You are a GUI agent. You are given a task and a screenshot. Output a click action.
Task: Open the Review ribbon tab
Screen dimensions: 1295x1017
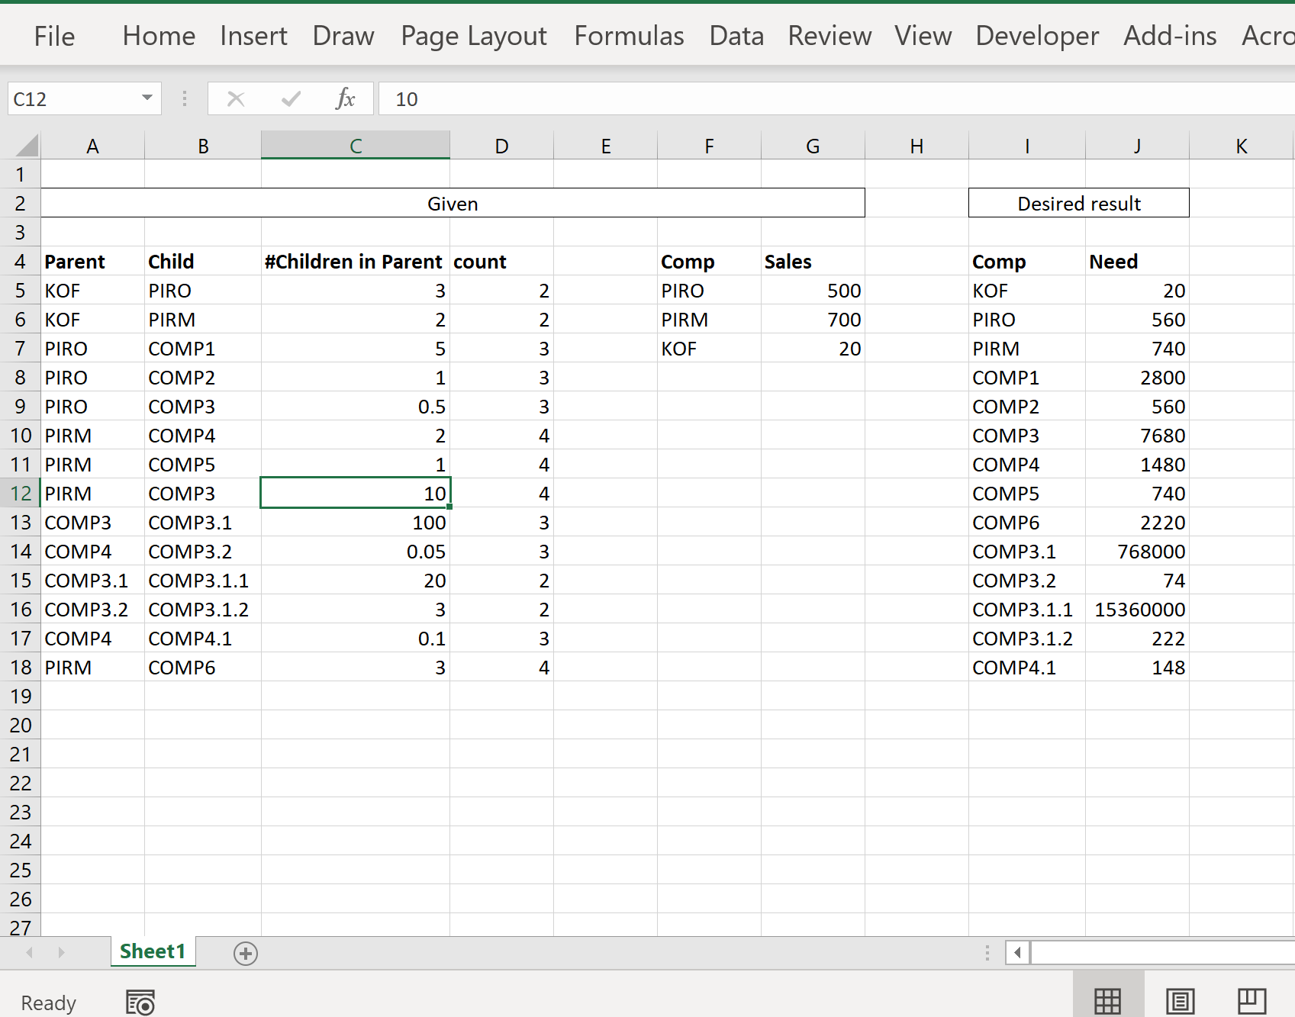pos(830,36)
